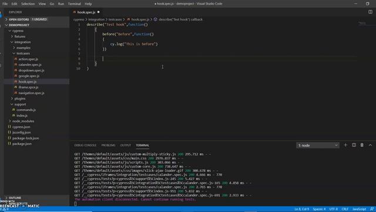Collapse the integration folder
The width and height of the screenshot is (376, 212).
[x=22, y=42]
